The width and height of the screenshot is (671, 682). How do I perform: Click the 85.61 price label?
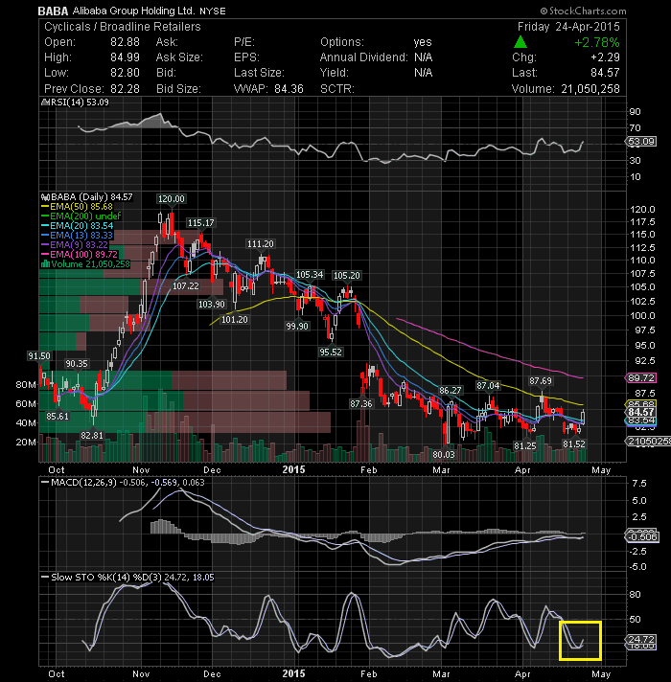pyautogui.click(x=58, y=417)
